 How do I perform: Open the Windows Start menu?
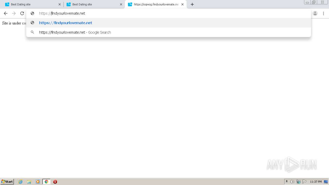pos(7,182)
